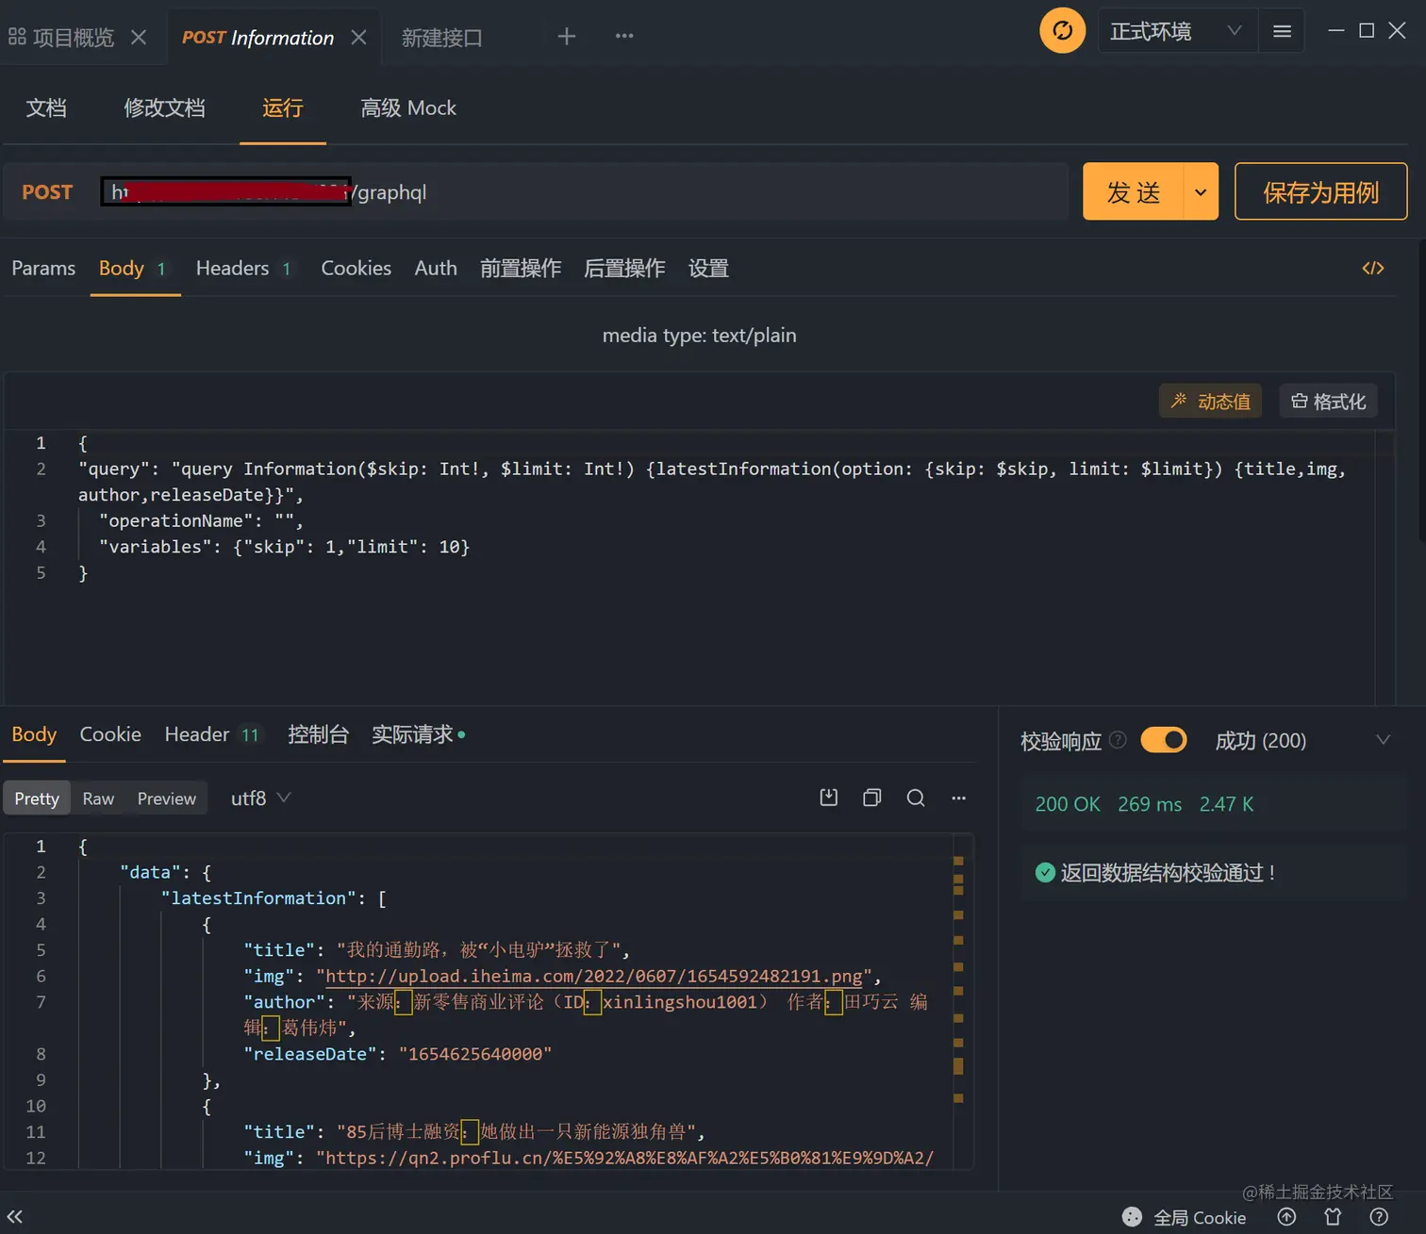This screenshot has height=1234, width=1426.
Task: Open the 实际请求 tab
Action: [418, 734]
